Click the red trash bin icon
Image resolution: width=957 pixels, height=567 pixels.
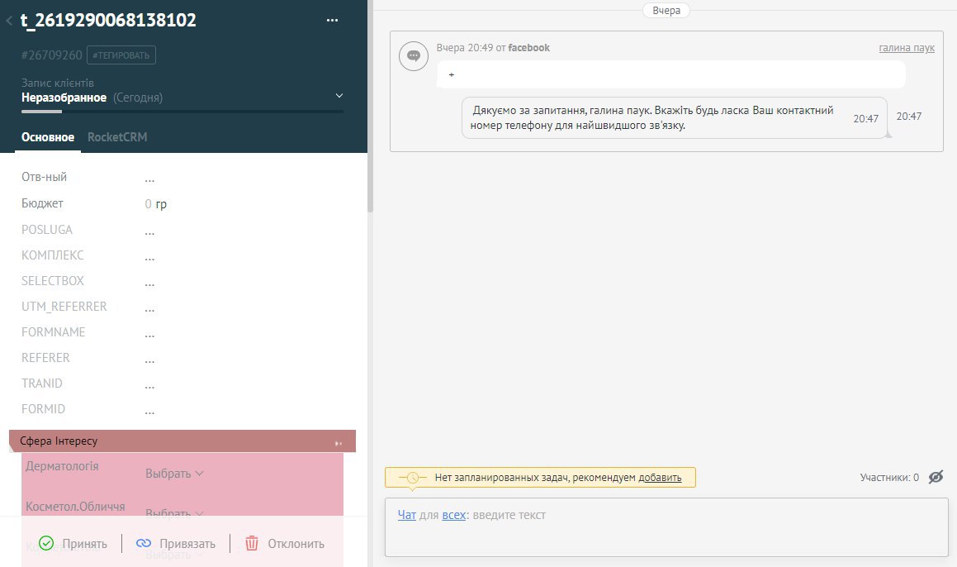pos(252,543)
